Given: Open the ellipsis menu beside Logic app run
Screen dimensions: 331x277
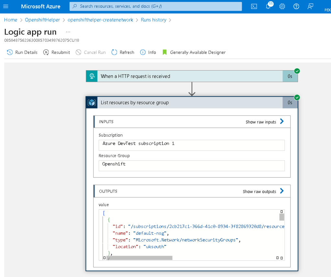Looking at the screenshot, I should click(68, 32).
